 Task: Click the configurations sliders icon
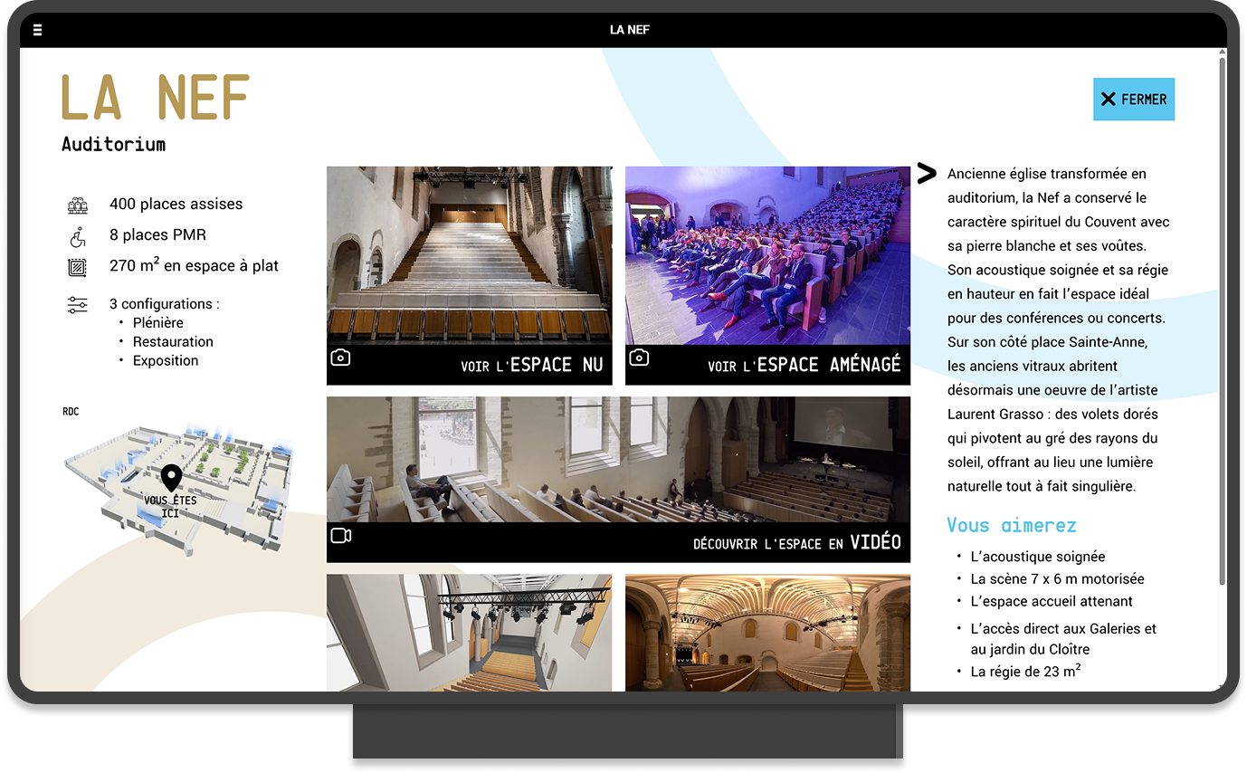[78, 305]
